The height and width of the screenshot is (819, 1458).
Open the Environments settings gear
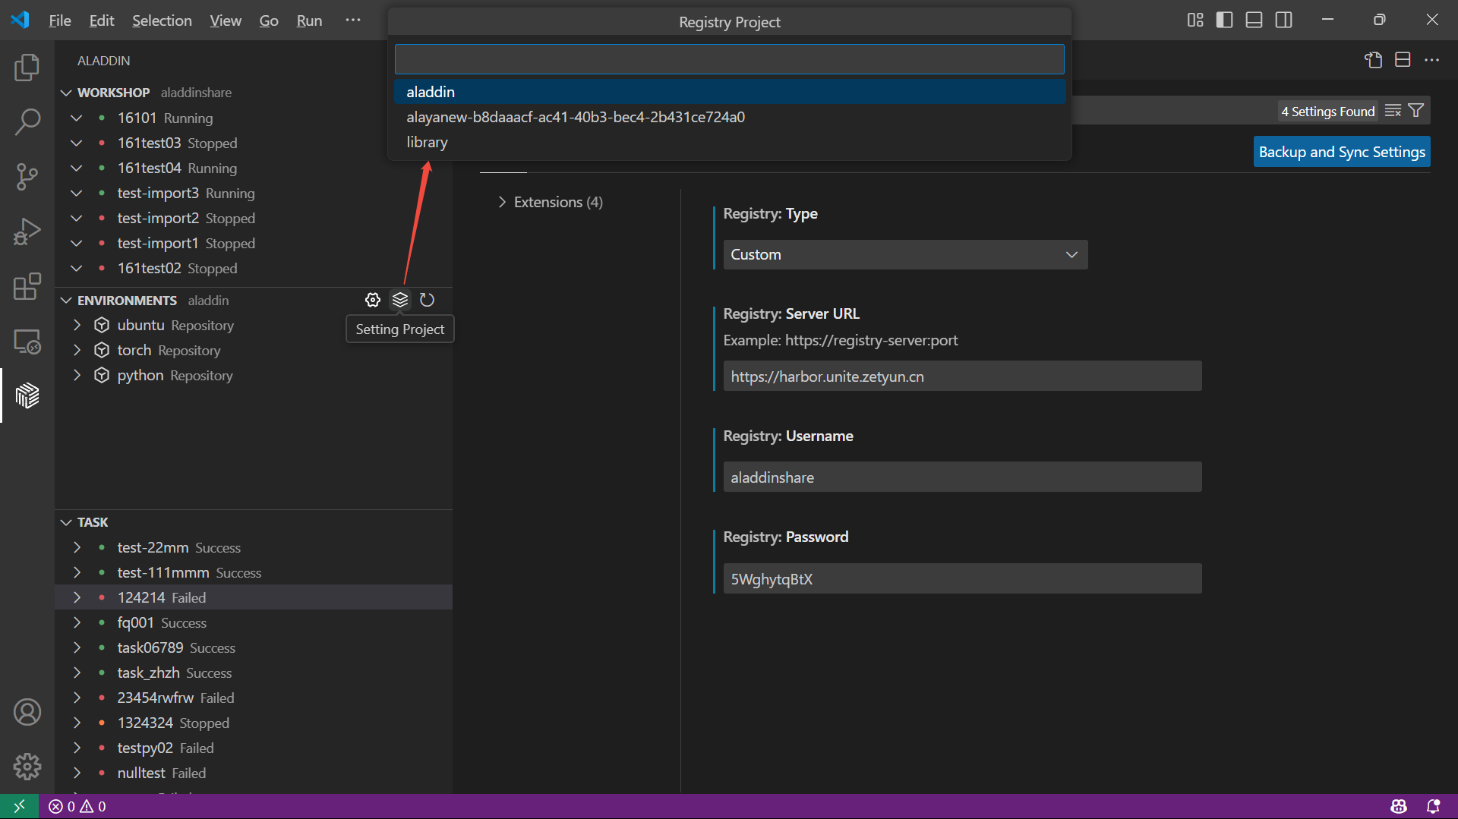pos(373,299)
